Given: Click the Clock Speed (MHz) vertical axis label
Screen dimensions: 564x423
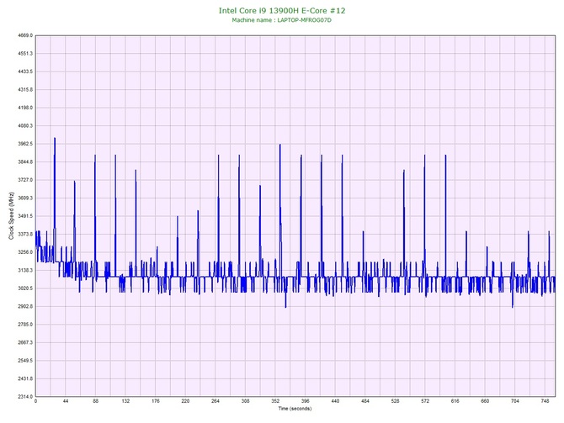Looking at the screenshot, I should tap(11, 216).
